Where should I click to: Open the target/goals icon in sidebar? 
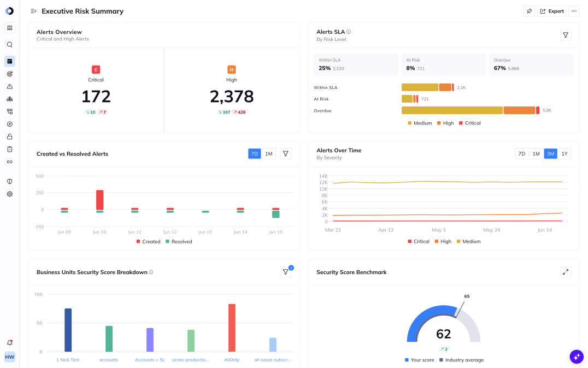pyautogui.click(x=10, y=74)
